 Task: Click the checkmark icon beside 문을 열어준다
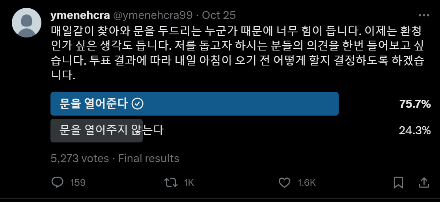[x=138, y=104]
